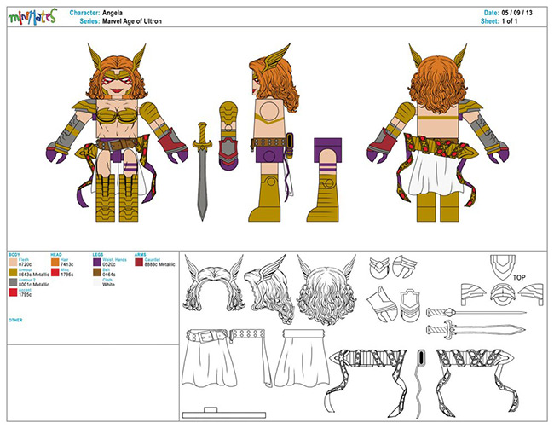Screen dimensions: 554x428
Task: Click the 'Sheet:' label
Action: (x=490, y=21)
